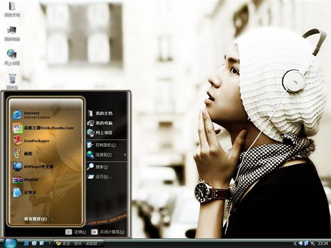Viewport: 331px width, 248px height.
Task: Launch Internet Explorer from the start menu
Action: click(32, 115)
